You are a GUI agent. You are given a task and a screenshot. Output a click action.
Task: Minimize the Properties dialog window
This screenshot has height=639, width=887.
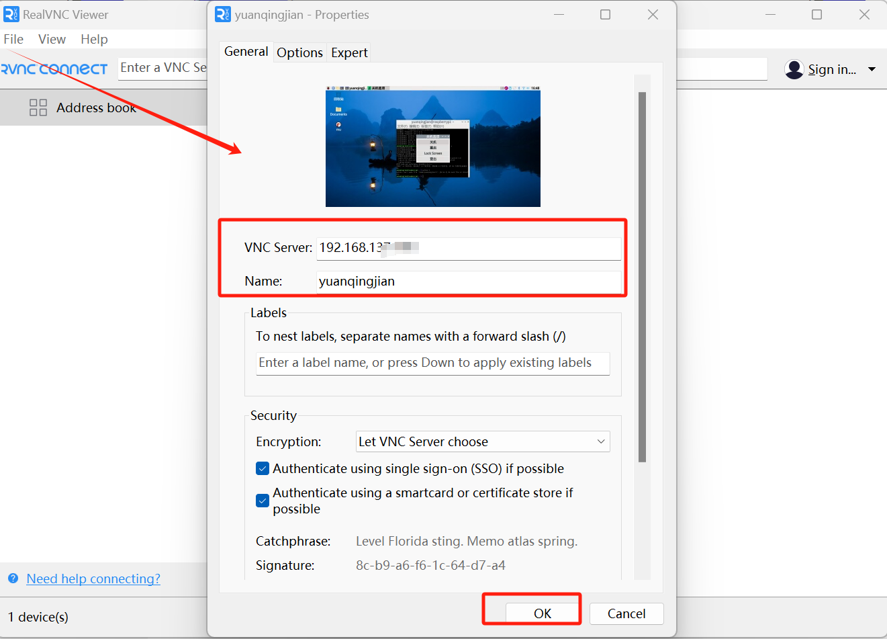[558, 14]
